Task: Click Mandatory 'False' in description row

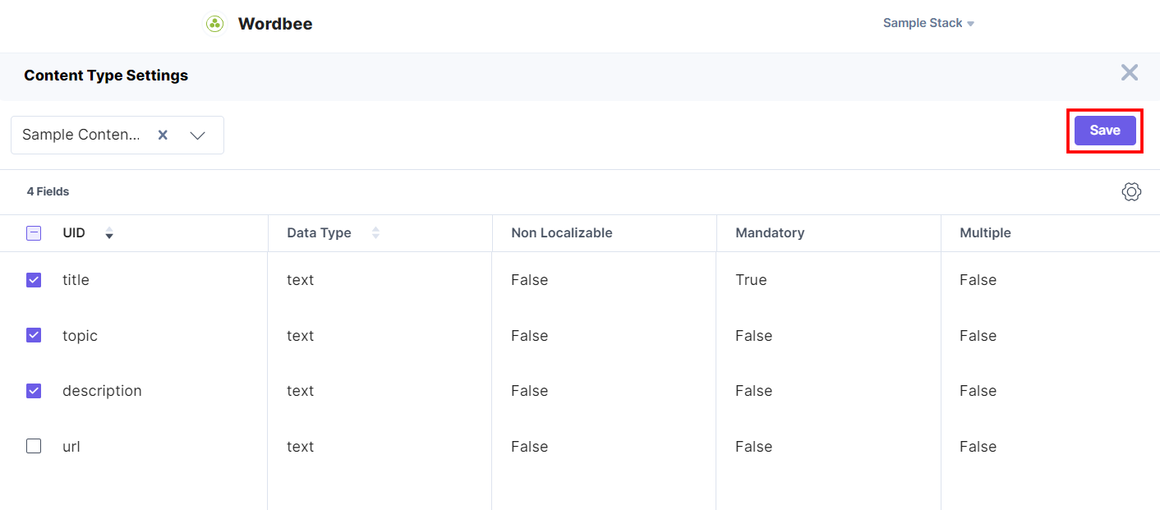Action: [753, 391]
